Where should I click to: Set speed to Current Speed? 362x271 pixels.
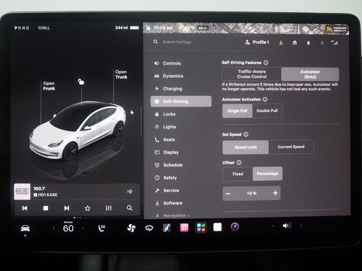(291, 147)
